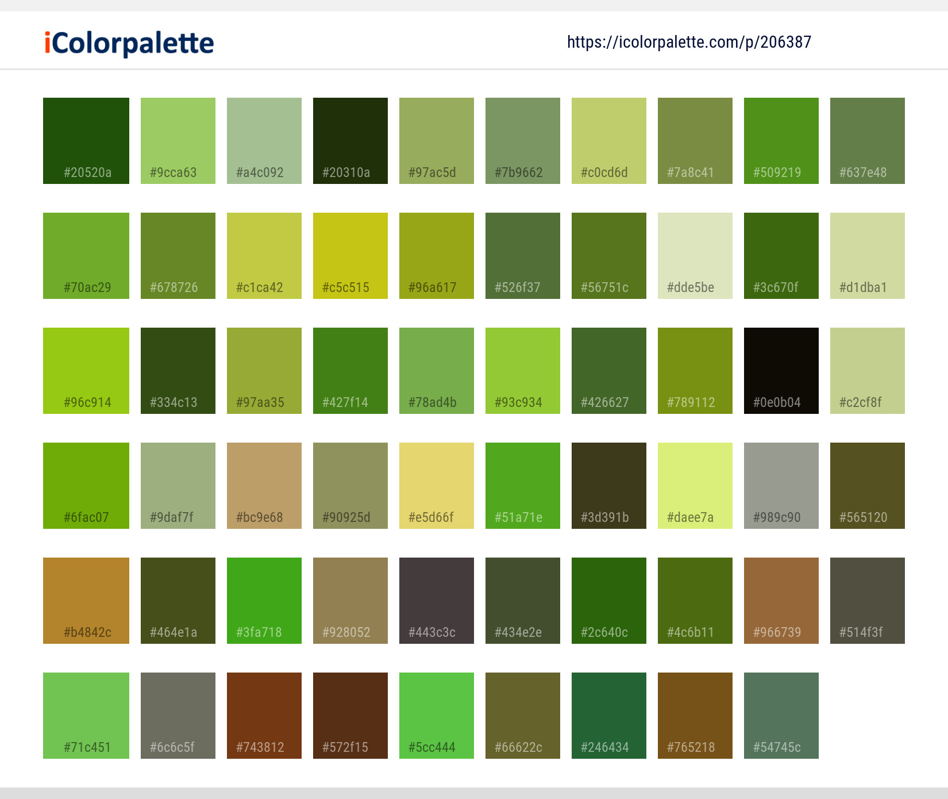
Task: Select the #966739 brown swatch
Action: click(781, 601)
